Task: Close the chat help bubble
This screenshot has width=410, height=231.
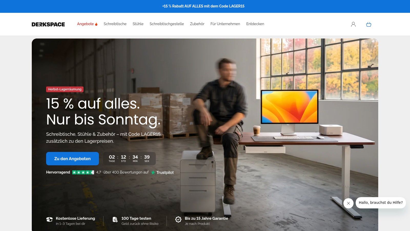Action: click(348, 203)
